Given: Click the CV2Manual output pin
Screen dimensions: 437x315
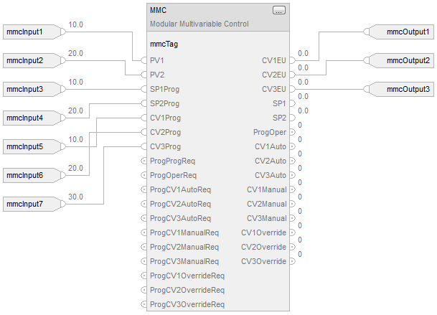Looking at the screenshot, I should tap(291, 204).
